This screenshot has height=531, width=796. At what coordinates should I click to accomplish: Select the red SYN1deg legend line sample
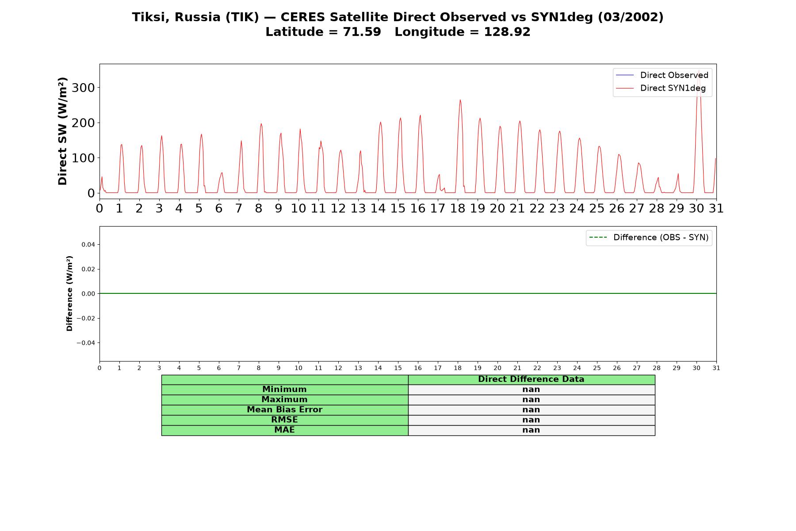[625, 88]
